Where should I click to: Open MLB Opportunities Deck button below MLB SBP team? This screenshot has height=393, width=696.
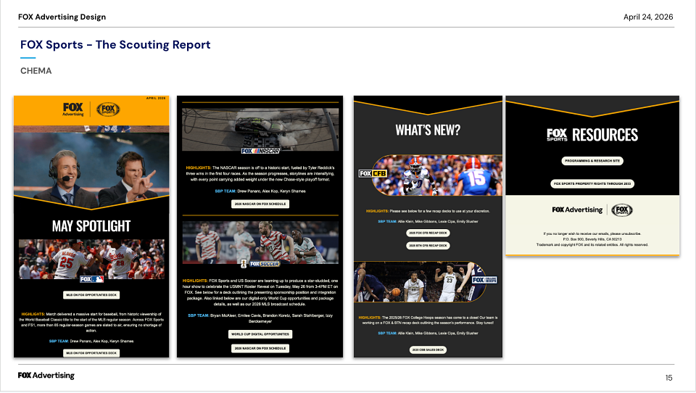(x=91, y=353)
